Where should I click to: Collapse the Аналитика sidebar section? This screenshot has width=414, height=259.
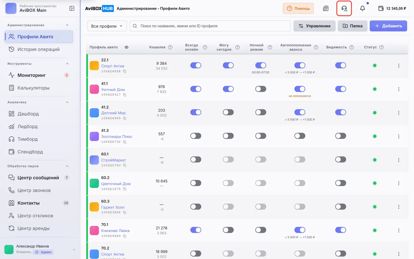(67, 102)
